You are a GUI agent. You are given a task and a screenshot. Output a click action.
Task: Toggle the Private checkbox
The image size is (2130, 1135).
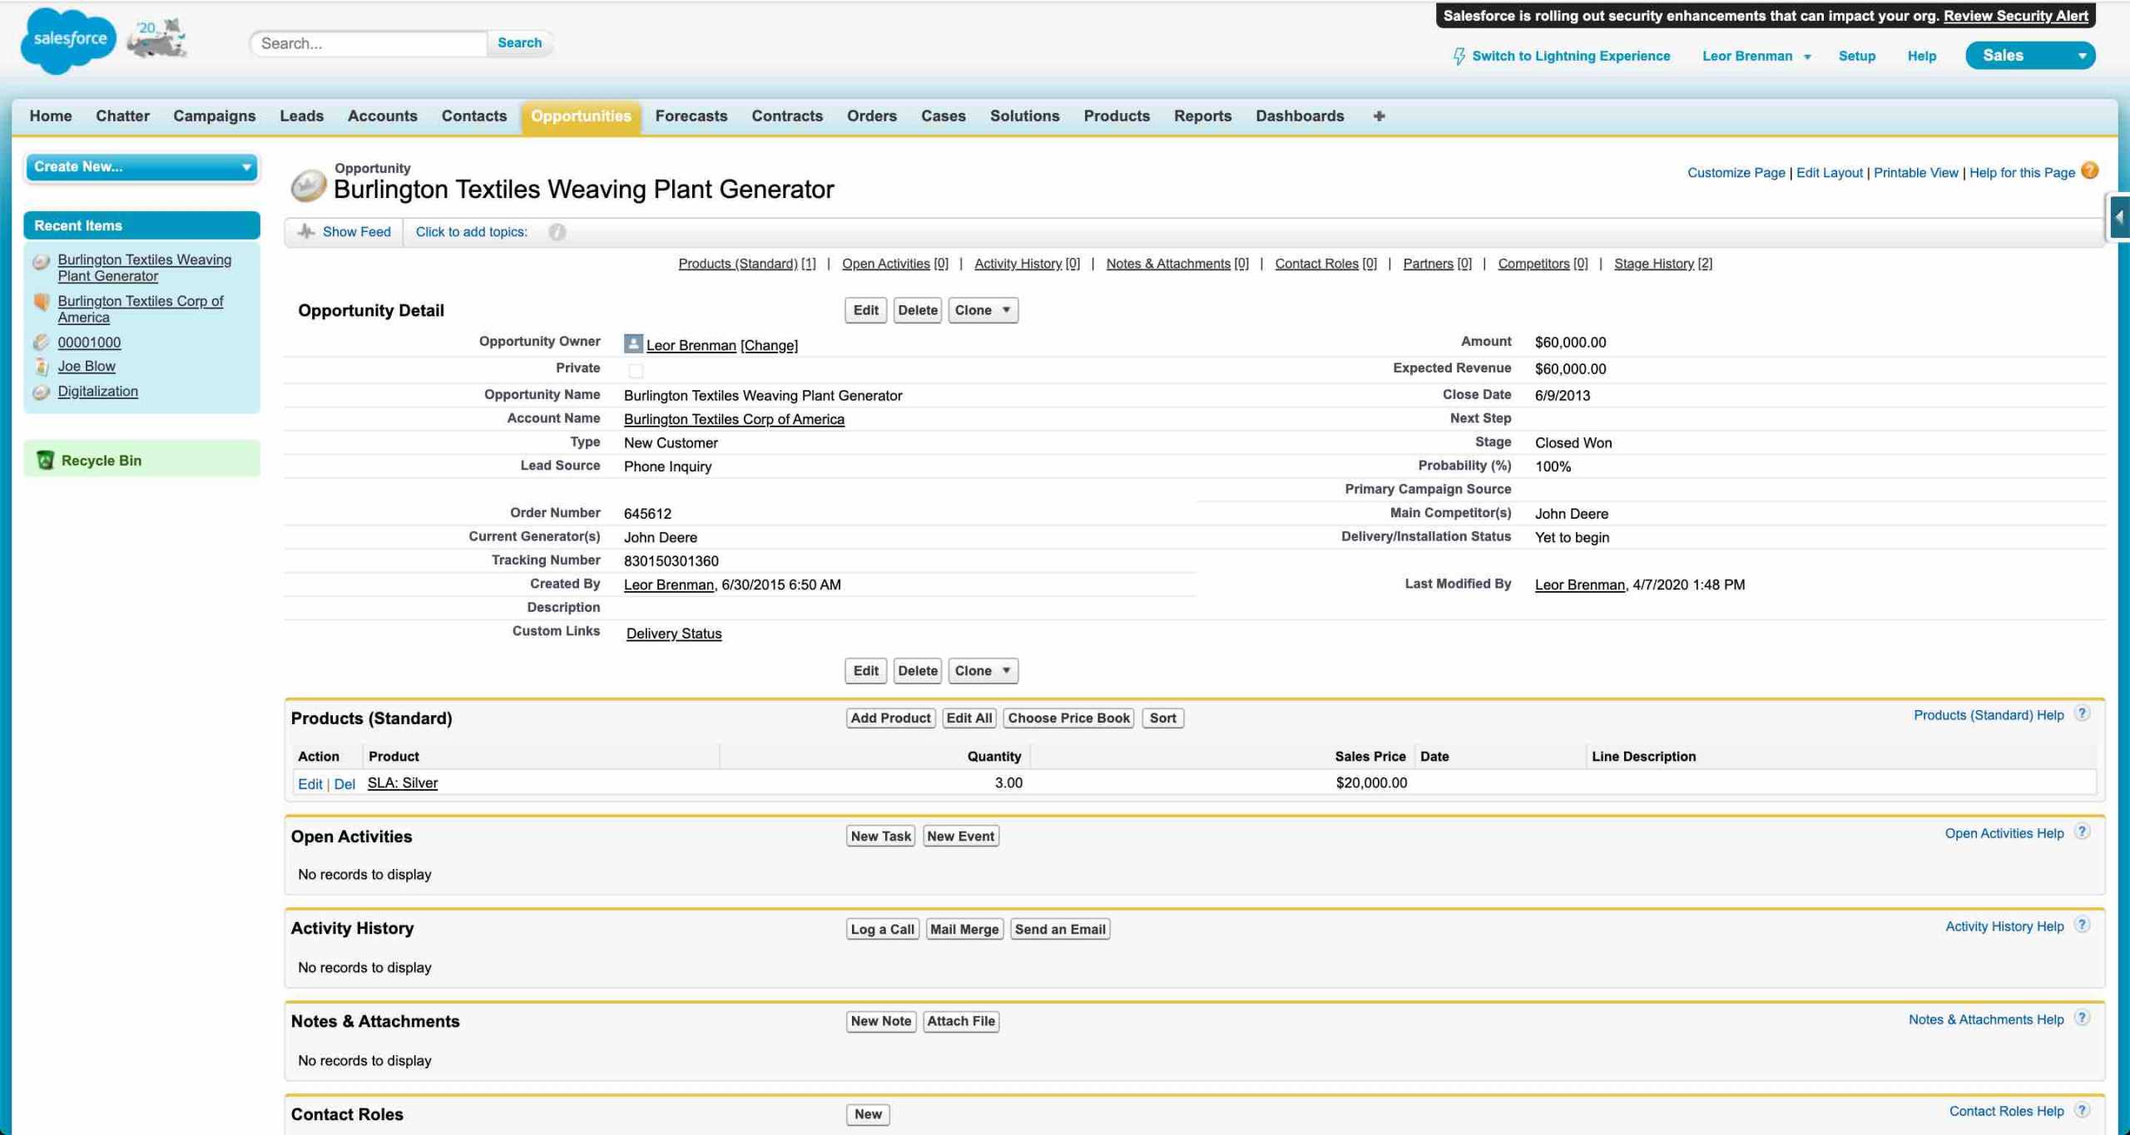636,370
